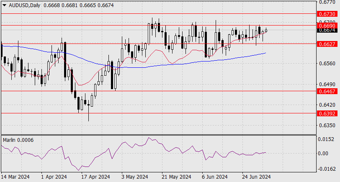Click the 14 Mar 2024 date label

[15, 177]
